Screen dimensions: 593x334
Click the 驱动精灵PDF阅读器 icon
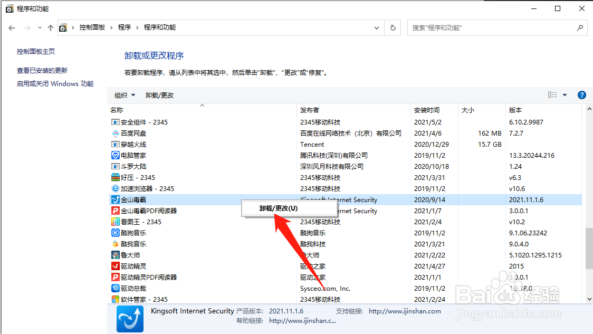point(116,277)
